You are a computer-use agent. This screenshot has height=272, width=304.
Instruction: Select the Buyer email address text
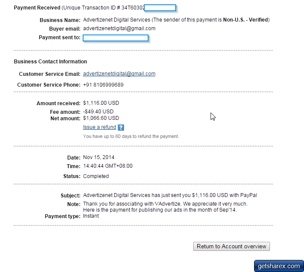[119, 28]
